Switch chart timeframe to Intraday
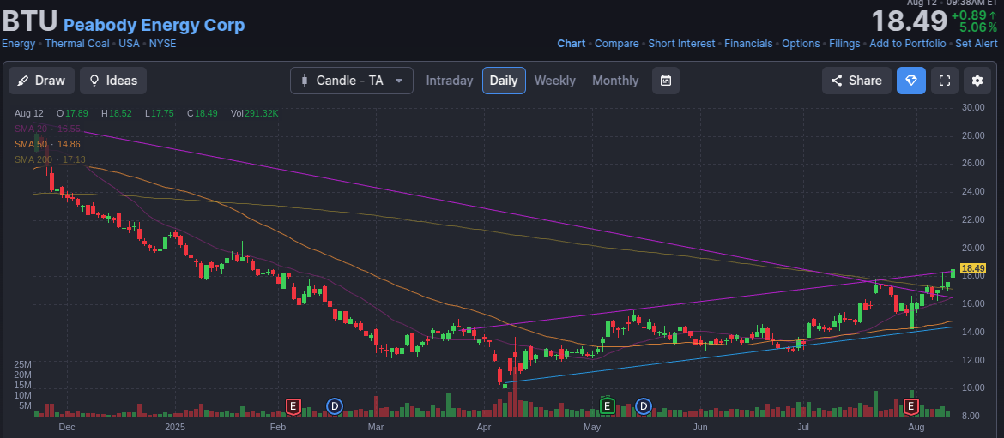Image resolution: width=1004 pixels, height=438 pixels. [450, 81]
